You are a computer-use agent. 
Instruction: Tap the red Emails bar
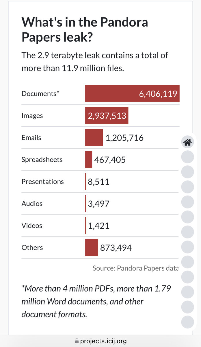[94, 138]
